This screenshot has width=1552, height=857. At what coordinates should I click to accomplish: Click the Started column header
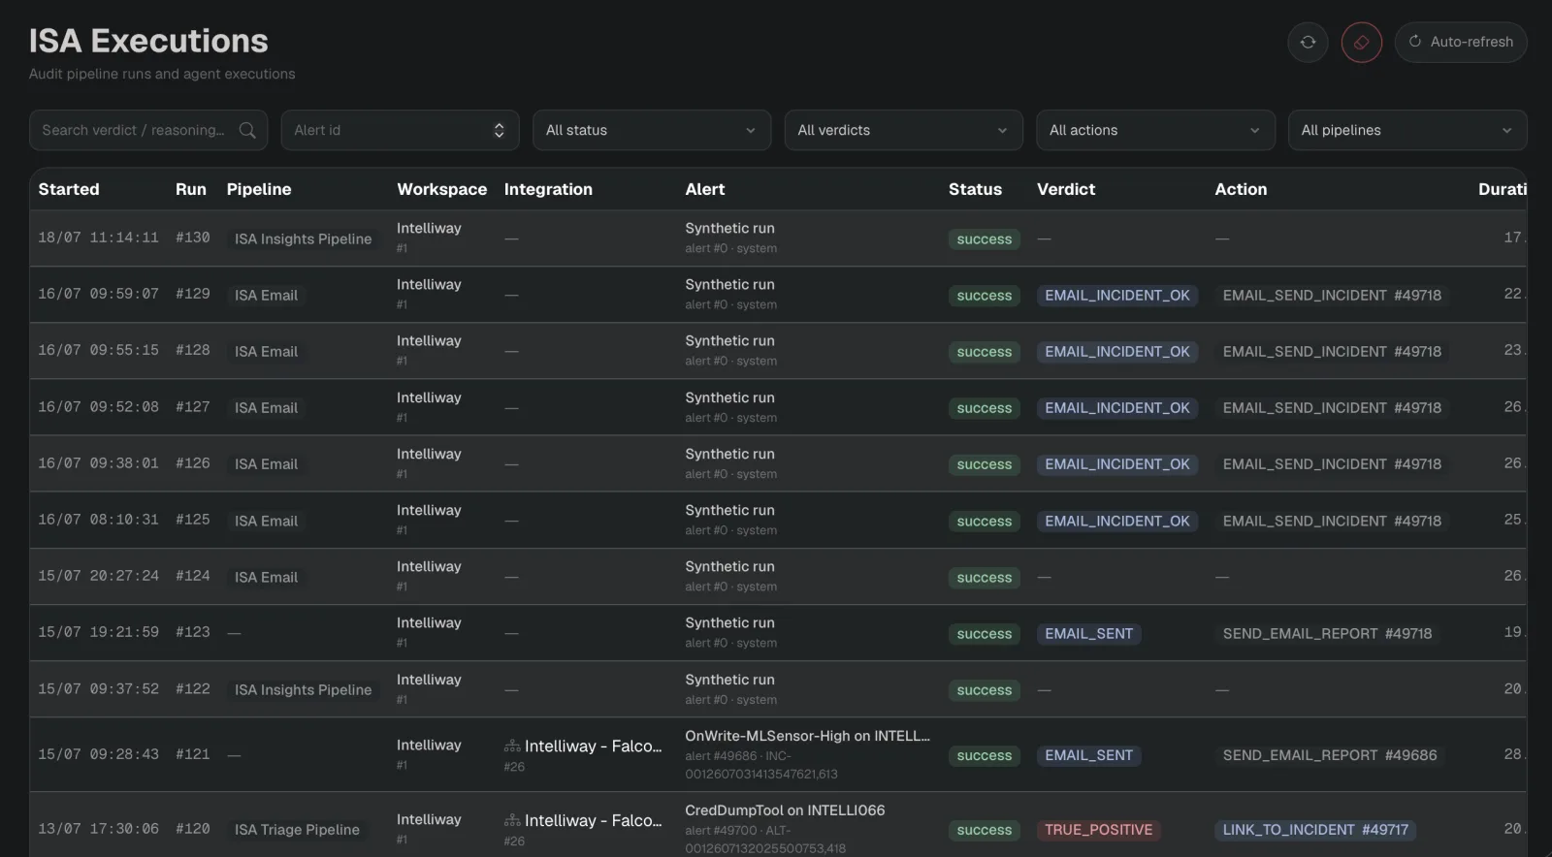[x=69, y=189]
